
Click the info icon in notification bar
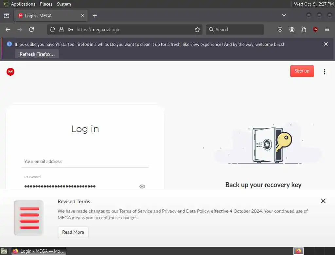tap(9, 44)
